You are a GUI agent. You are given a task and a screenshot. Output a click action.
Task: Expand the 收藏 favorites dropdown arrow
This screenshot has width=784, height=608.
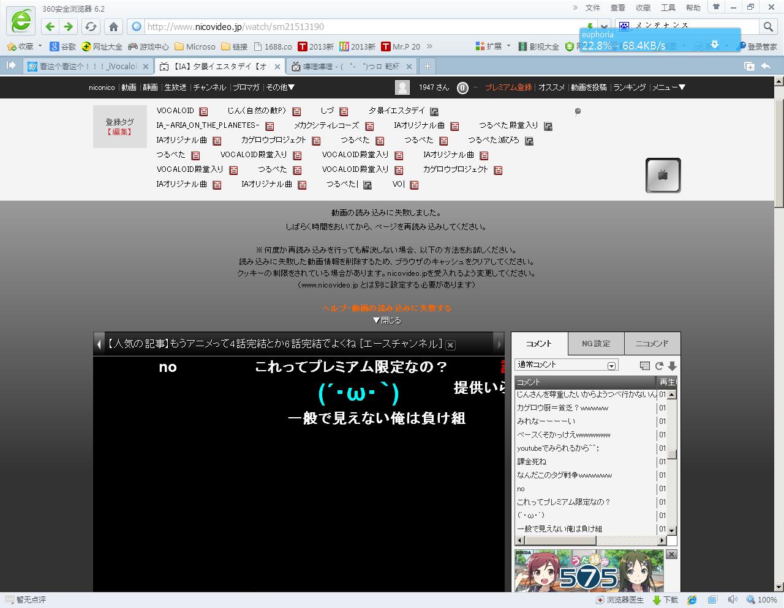tap(40, 46)
